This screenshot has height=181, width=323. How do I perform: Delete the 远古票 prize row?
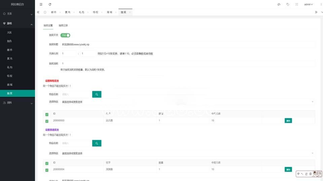288,121
